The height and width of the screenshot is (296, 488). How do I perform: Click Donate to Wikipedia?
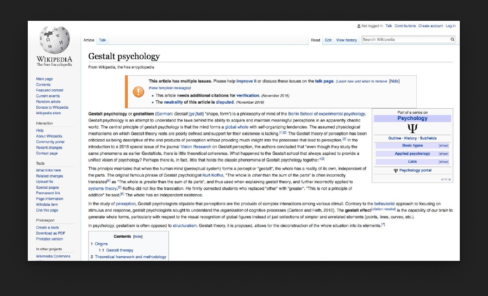tap(52, 107)
